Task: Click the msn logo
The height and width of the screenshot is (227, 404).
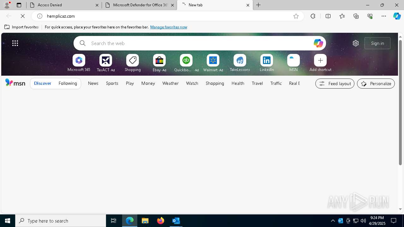Action: [x=15, y=83]
